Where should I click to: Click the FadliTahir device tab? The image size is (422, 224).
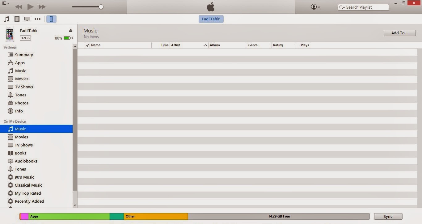(x=211, y=19)
